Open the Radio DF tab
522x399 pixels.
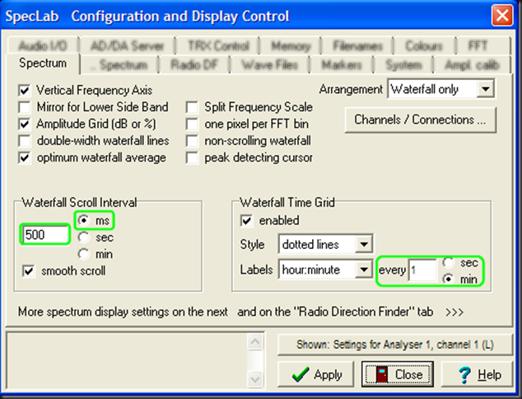(x=194, y=65)
